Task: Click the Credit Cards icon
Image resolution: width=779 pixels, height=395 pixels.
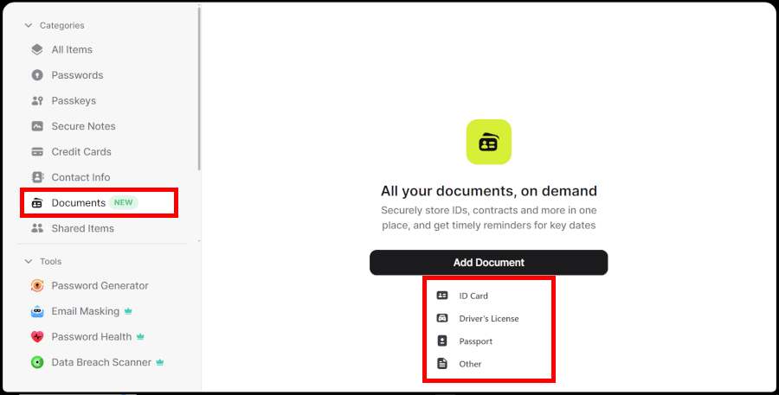Action: 37,152
